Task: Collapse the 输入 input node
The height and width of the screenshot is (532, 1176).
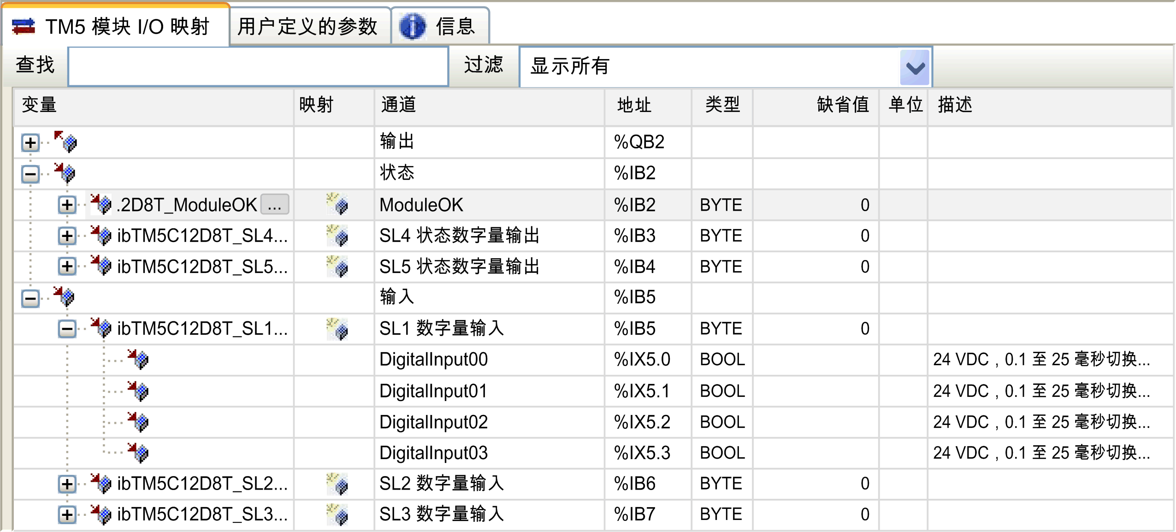Action: (30, 298)
